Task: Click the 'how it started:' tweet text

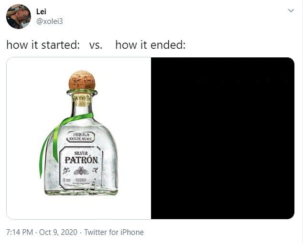Action: point(43,45)
